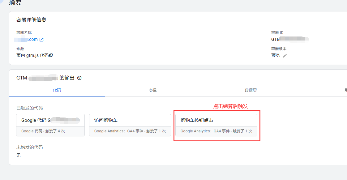Click the 预览 version value

(x=276, y=55)
